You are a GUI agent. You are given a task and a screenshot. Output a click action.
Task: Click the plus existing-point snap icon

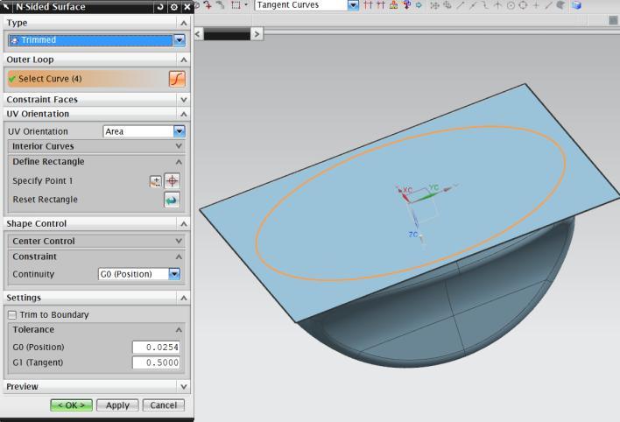pos(536,5)
